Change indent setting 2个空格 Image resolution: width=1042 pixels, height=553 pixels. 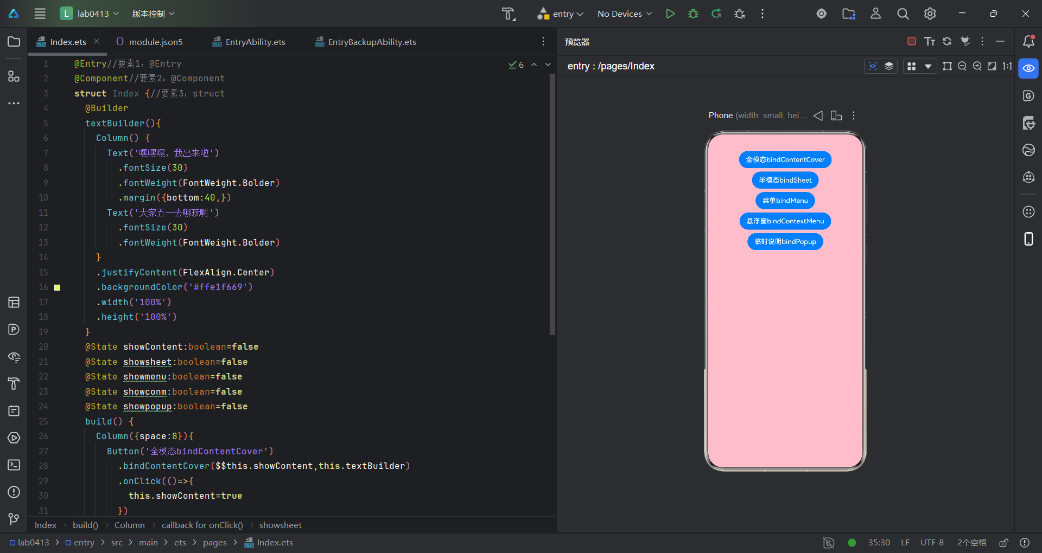click(x=972, y=542)
